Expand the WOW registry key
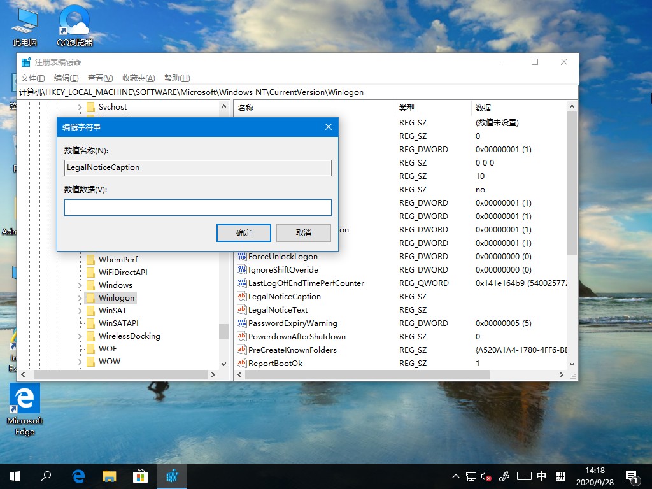This screenshot has width=652, height=489. point(79,361)
